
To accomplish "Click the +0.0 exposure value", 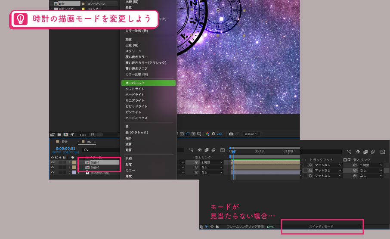I will tap(220, 134).
